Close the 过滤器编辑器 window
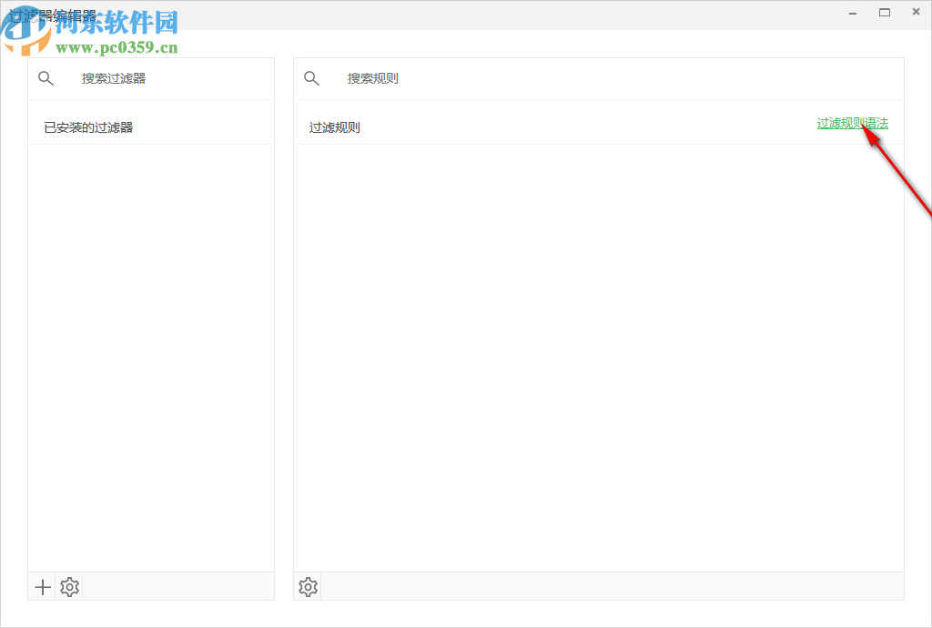The width and height of the screenshot is (932, 628). pyautogui.click(x=916, y=12)
